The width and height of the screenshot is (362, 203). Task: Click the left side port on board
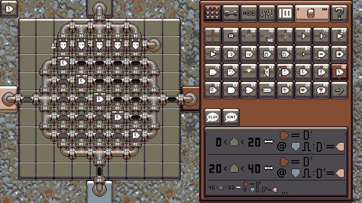pyautogui.click(x=8, y=99)
